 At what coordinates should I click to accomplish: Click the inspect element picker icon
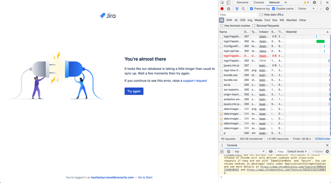pyautogui.click(x=222, y=3)
